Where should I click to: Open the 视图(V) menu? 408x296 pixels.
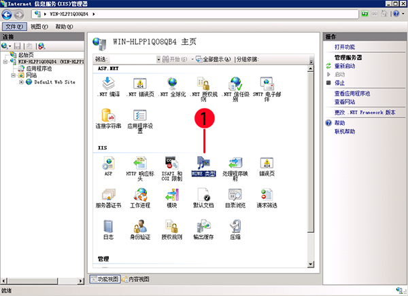tap(39, 26)
